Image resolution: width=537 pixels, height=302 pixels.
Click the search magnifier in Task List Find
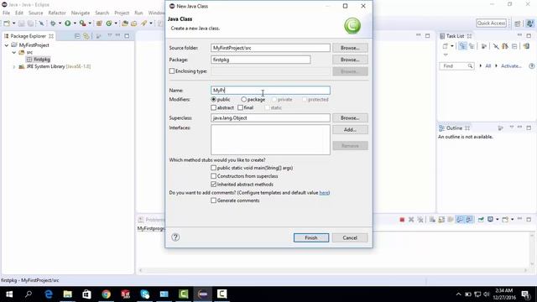coord(470,65)
